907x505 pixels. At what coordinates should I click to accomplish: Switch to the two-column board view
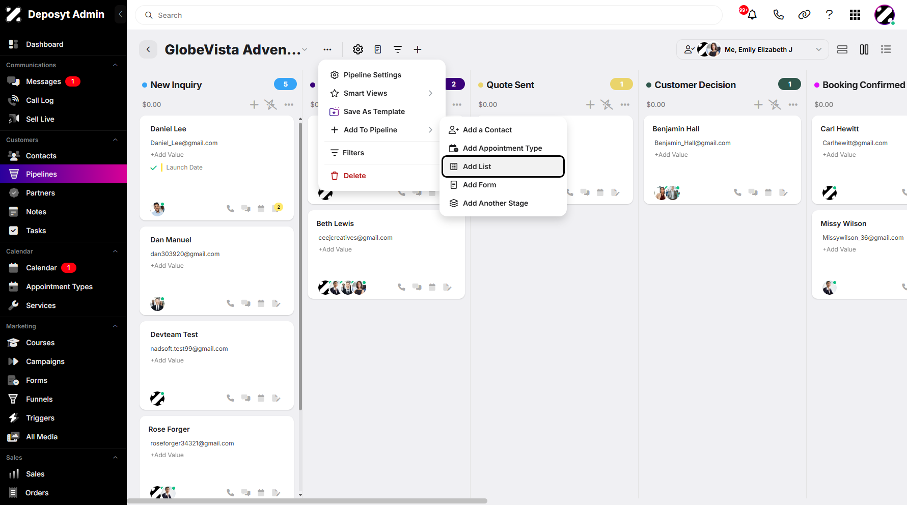864,49
